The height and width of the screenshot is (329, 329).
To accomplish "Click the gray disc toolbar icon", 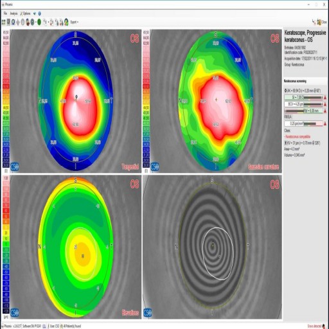I will point(22,22).
